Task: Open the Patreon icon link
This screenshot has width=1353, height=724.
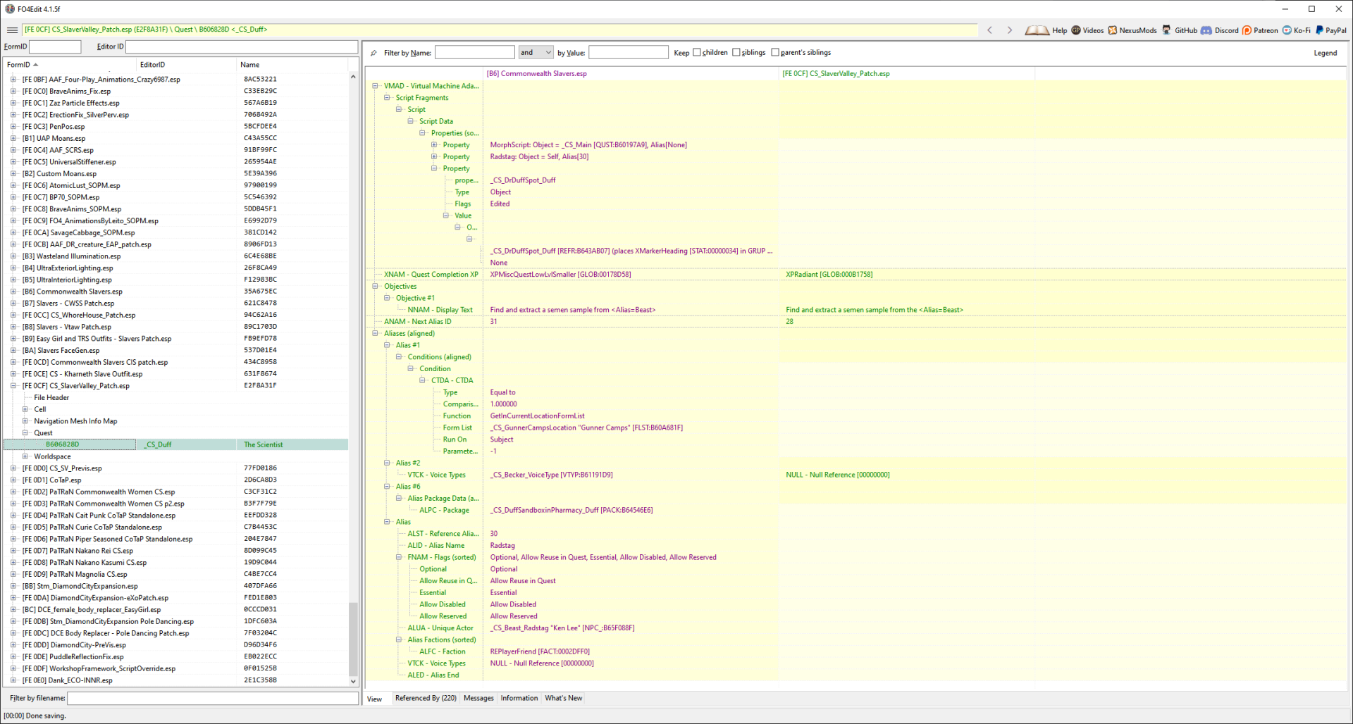Action: click(x=1247, y=30)
